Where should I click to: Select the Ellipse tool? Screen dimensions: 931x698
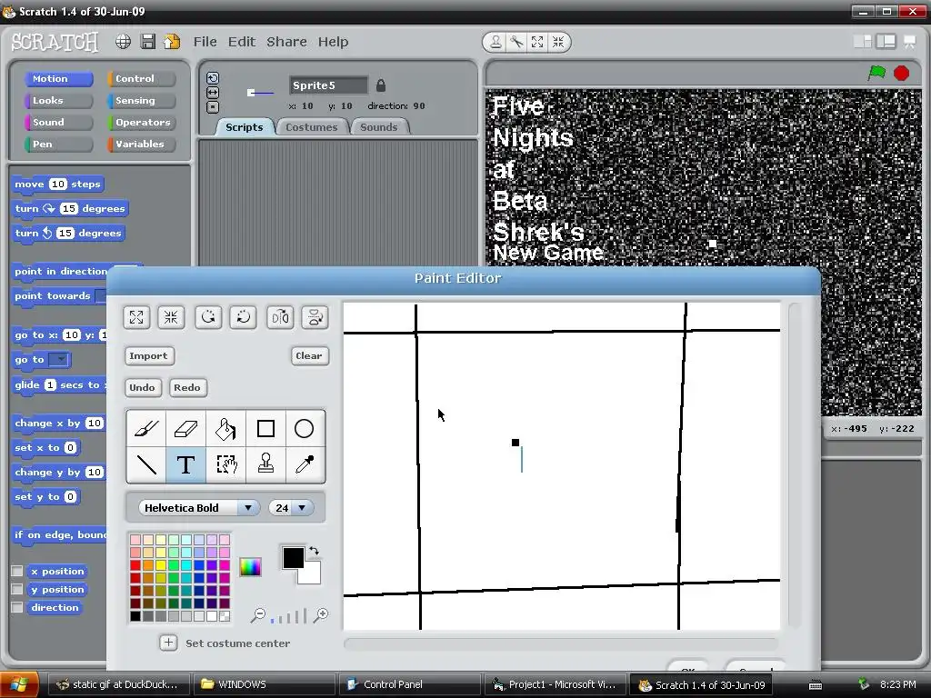(304, 429)
